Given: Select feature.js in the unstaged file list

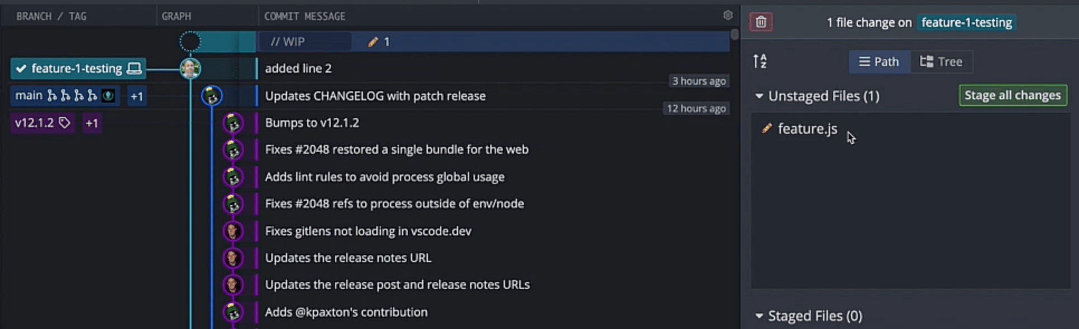Looking at the screenshot, I should coord(807,129).
